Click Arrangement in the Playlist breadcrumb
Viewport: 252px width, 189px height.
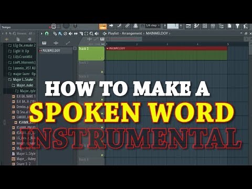tap(132, 33)
